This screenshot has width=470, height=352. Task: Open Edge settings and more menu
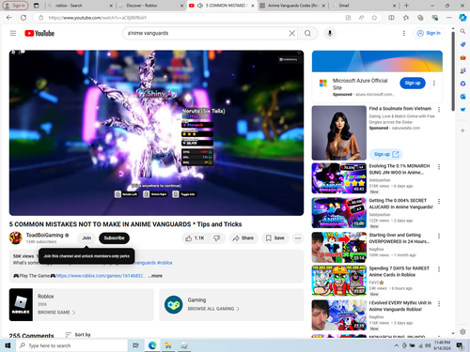[x=449, y=18]
